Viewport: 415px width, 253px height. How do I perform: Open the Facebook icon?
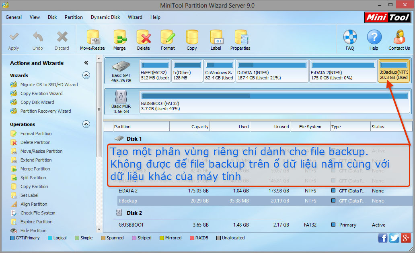pos(383,238)
